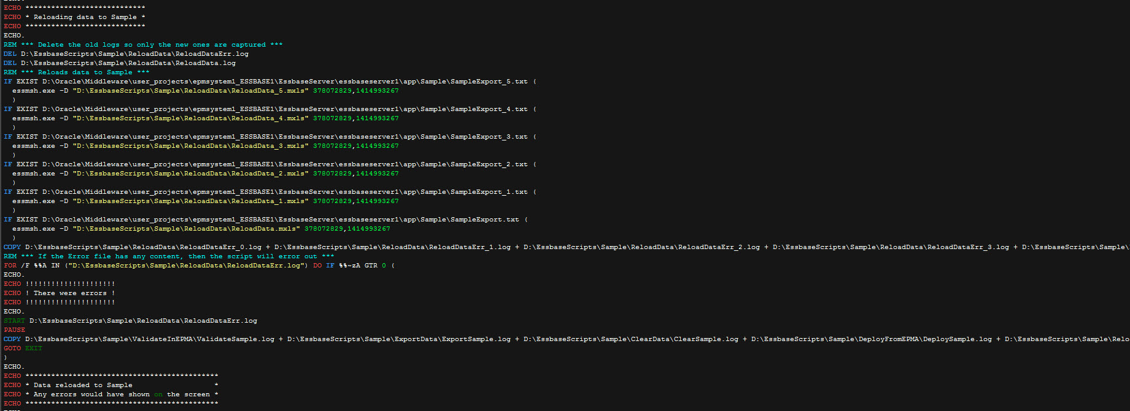
Task: Click ExportSample.log in the second COPY line
Action: tap(476, 339)
